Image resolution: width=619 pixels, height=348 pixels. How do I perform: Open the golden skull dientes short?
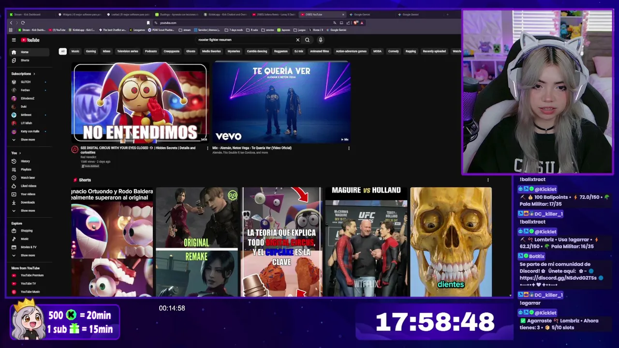tap(451, 242)
